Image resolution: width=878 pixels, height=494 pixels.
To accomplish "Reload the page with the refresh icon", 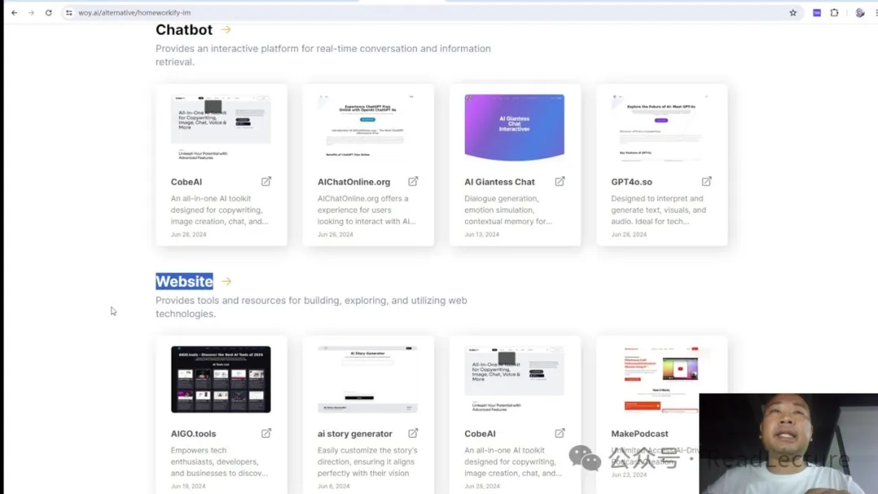I will pyautogui.click(x=49, y=13).
